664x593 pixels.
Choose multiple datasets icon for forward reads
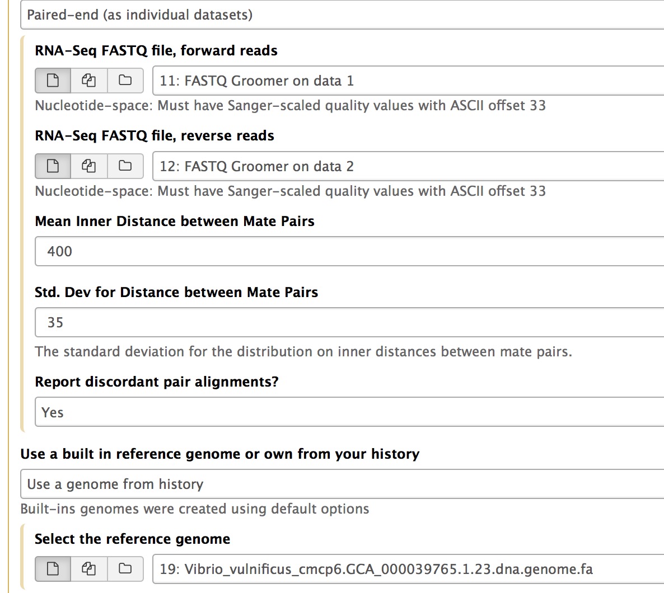pos(89,81)
